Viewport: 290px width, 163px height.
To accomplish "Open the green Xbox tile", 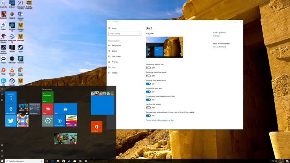I will (x=48, y=97).
